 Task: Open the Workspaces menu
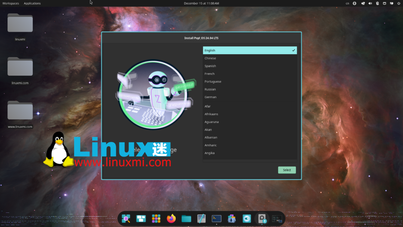[10, 3]
